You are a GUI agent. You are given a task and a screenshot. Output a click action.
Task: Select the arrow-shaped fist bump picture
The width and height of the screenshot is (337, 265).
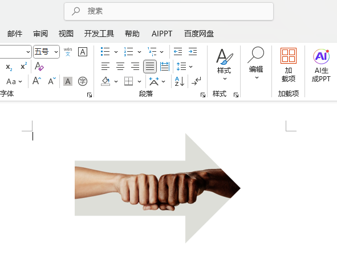click(x=157, y=188)
